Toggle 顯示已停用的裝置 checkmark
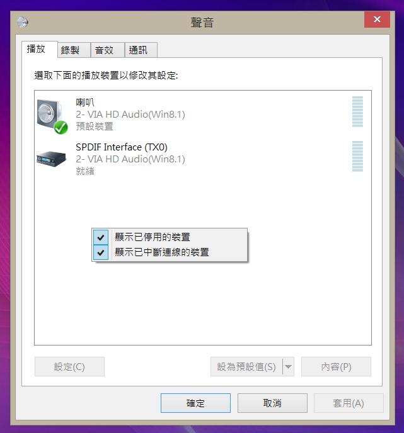This screenshot has width=404, height=433. pyautogui.click(x=101, y=237)
